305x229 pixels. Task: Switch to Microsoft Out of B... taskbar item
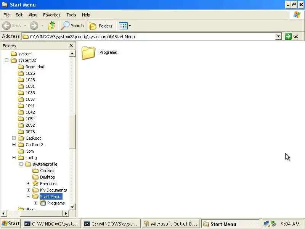171,224
